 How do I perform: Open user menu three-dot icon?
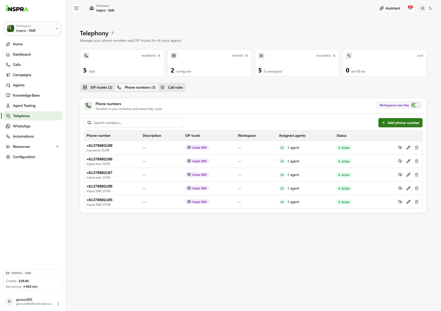pos(58,304)
